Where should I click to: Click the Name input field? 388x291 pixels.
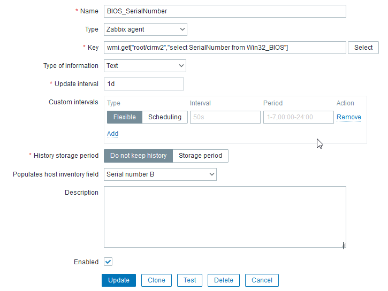click(225, 11)
